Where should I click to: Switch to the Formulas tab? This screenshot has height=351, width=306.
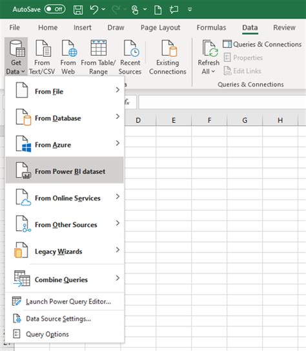(x=211, y=28)
